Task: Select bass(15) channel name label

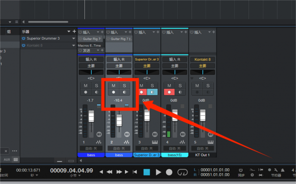Action: (x=174, y=155)
